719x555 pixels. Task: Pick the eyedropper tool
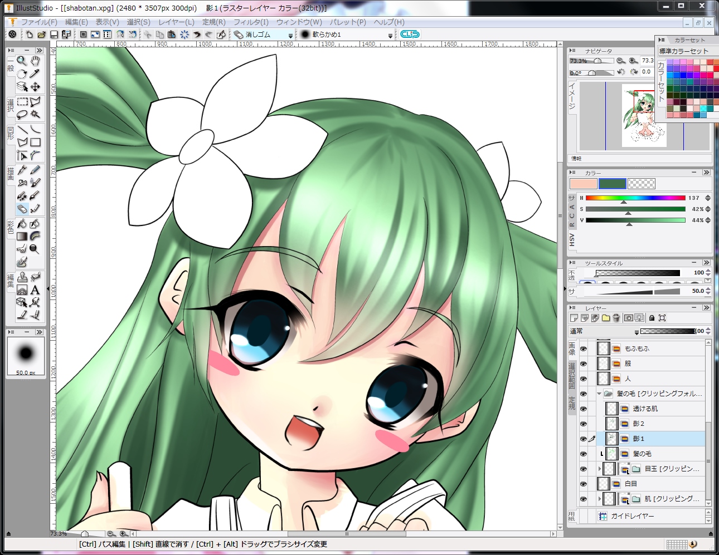pos(35,73)
